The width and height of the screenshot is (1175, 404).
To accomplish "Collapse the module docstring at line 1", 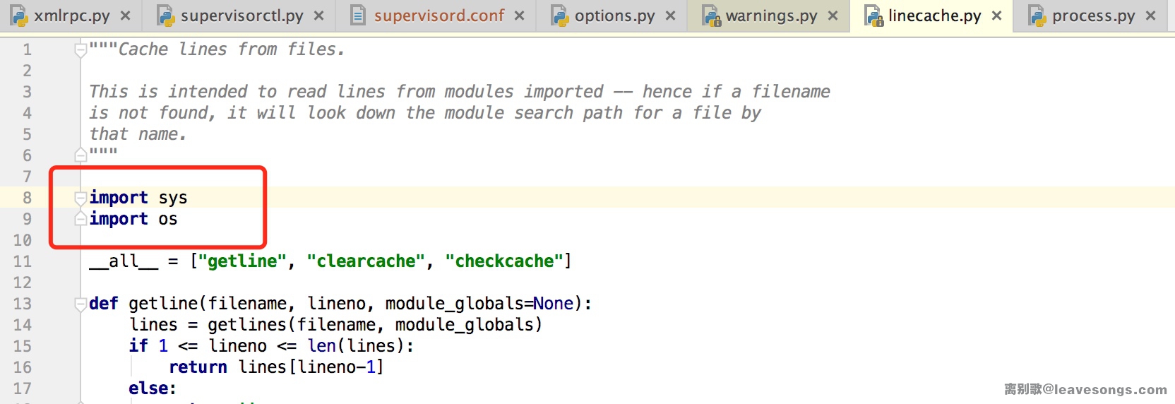I will tap(80, 49).
